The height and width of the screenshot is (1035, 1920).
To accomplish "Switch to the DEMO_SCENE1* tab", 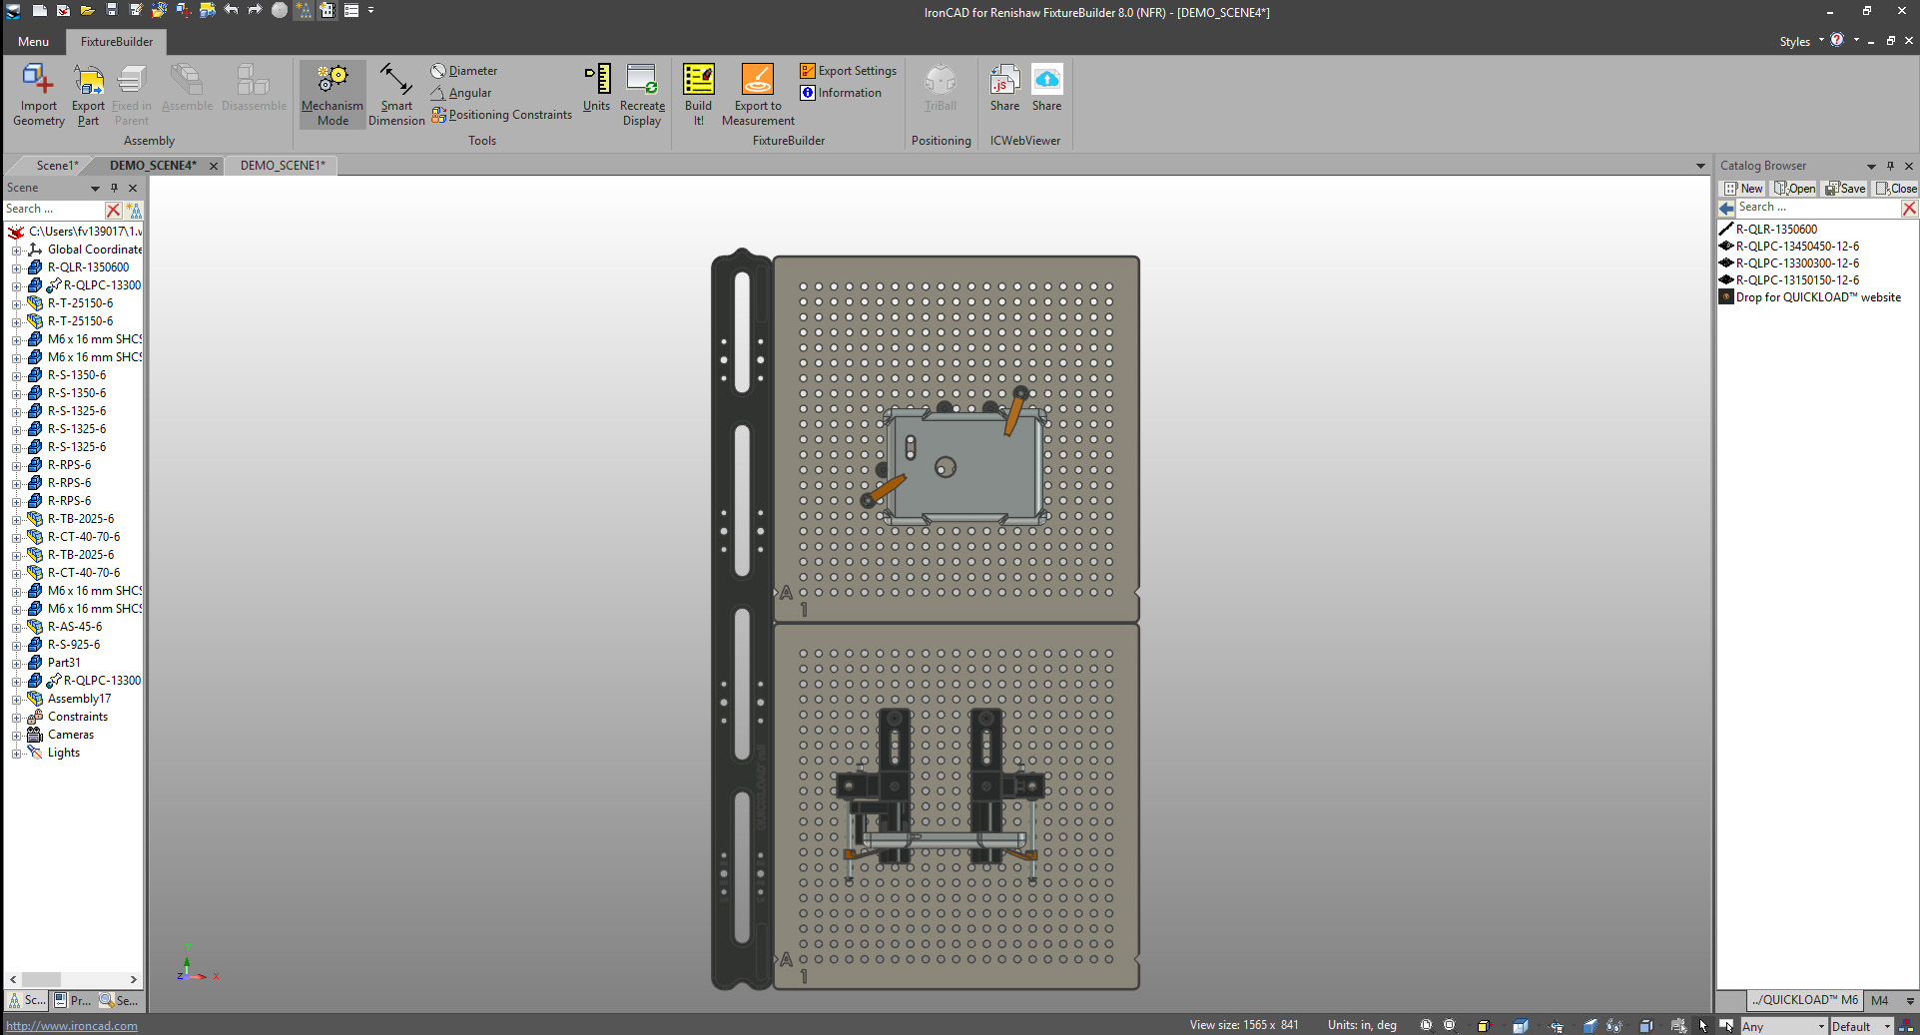I will point(283,166).
